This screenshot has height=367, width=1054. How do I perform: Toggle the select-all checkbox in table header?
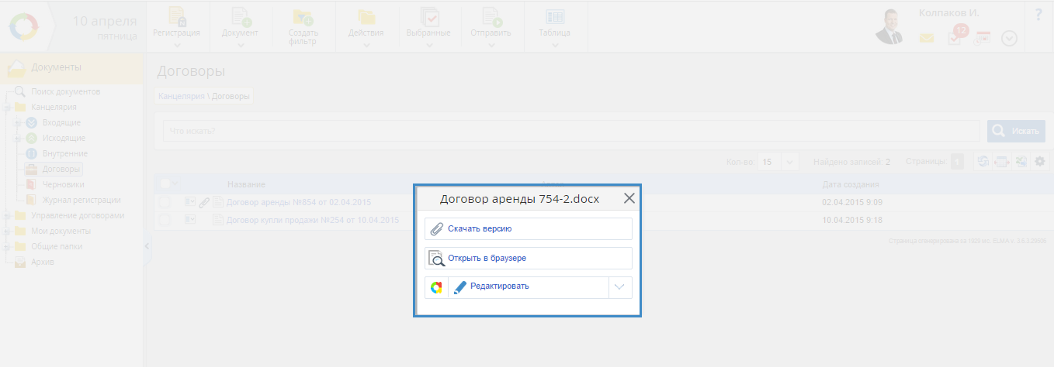tap(165, 184)
